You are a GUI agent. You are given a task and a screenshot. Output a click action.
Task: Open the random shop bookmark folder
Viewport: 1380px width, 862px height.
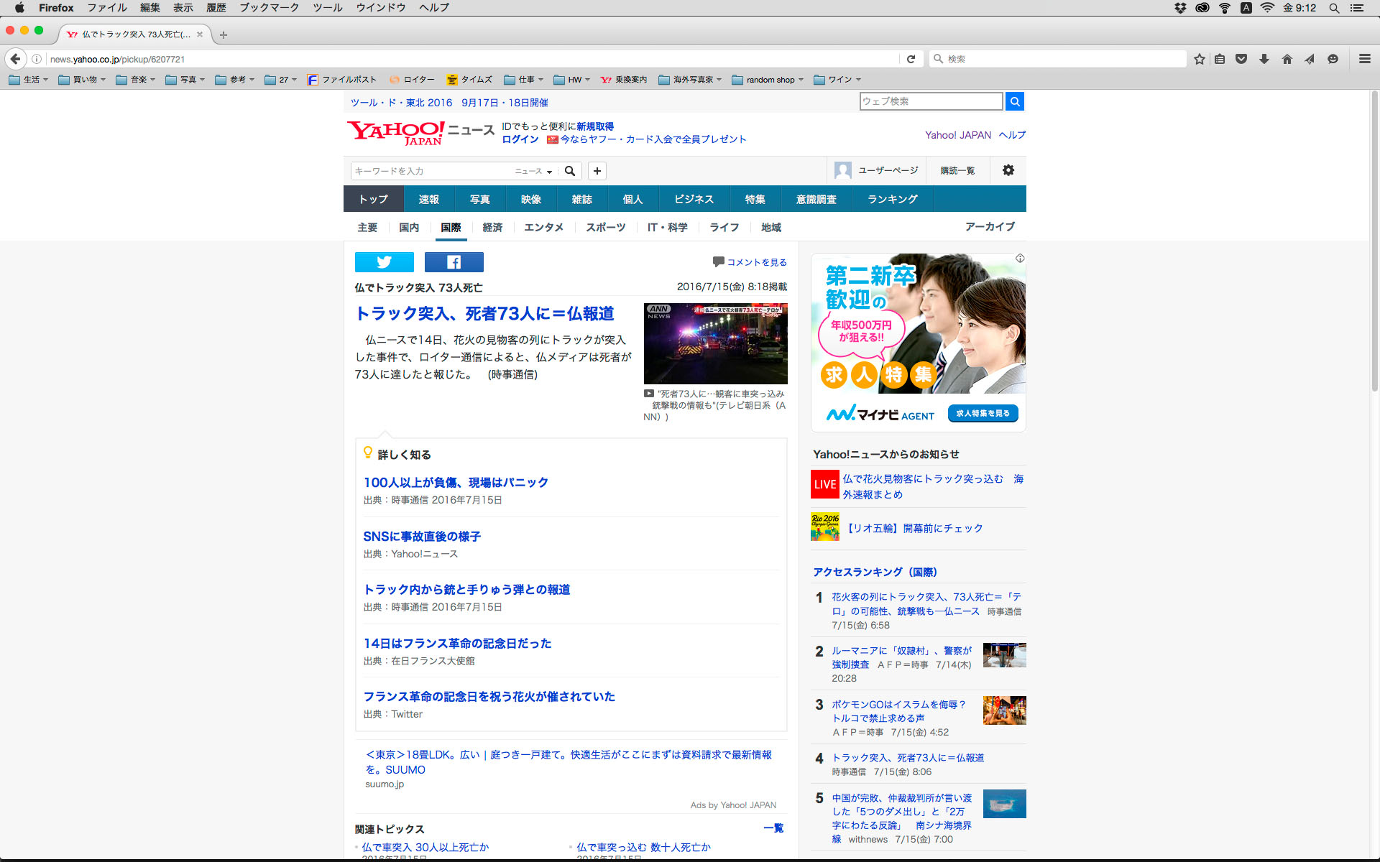pyautogui.click(x=769, y=80)
